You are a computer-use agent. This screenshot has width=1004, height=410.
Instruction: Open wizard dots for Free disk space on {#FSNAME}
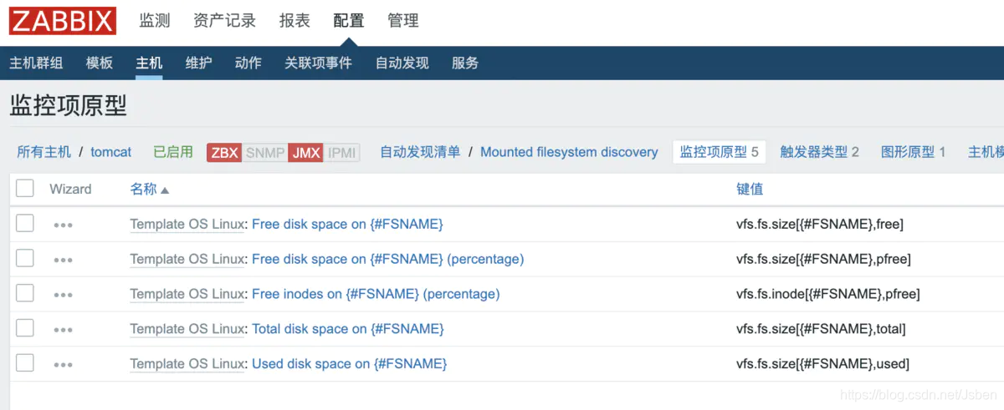click(63, 225)
